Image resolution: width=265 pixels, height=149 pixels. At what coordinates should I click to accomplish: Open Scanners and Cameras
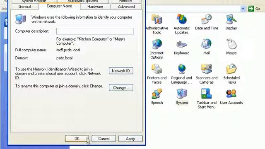(x=206, y=74)
